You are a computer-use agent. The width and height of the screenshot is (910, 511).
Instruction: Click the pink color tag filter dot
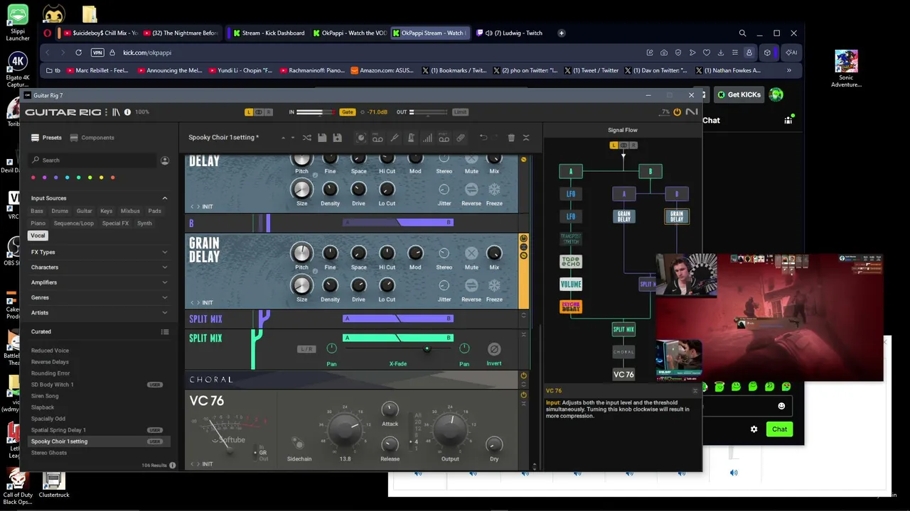point(33,177)
